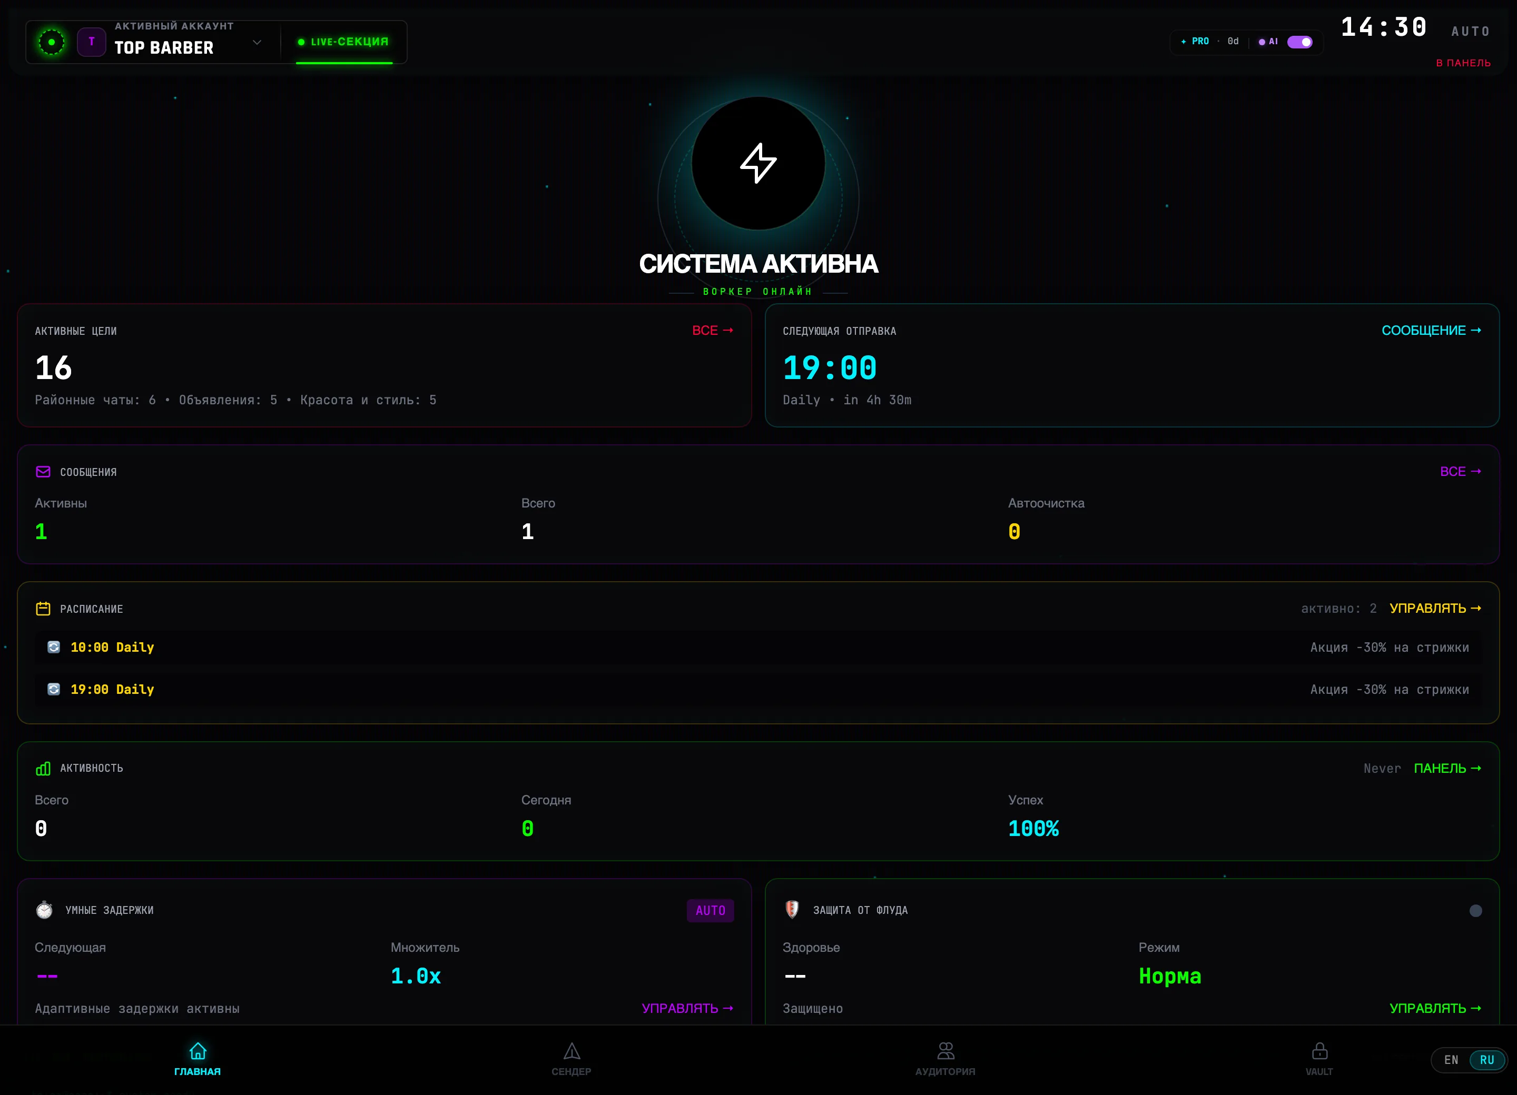Switch interface language to EN

coord(1451,1060)
